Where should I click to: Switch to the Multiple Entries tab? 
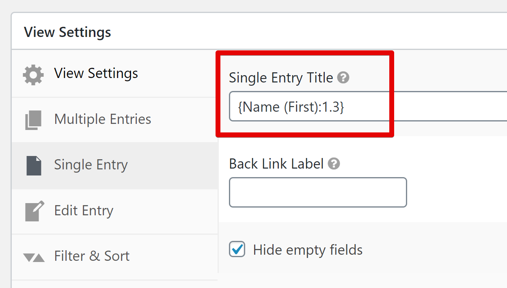coord(102,119)
